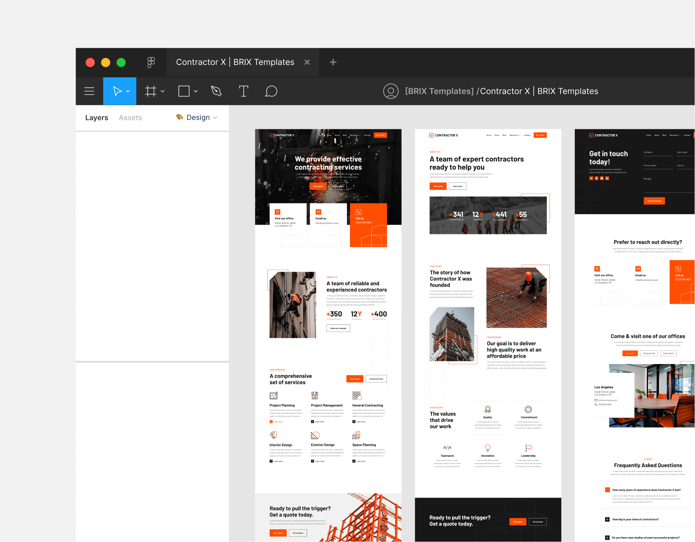The height and width of the screenshot is (542, 695).
Task: Collapse the 'How many years of experience' FAQ
Action: [x=607, y=490]
